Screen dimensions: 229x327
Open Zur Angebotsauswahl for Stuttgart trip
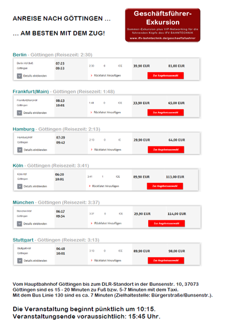tap(166, 261)
